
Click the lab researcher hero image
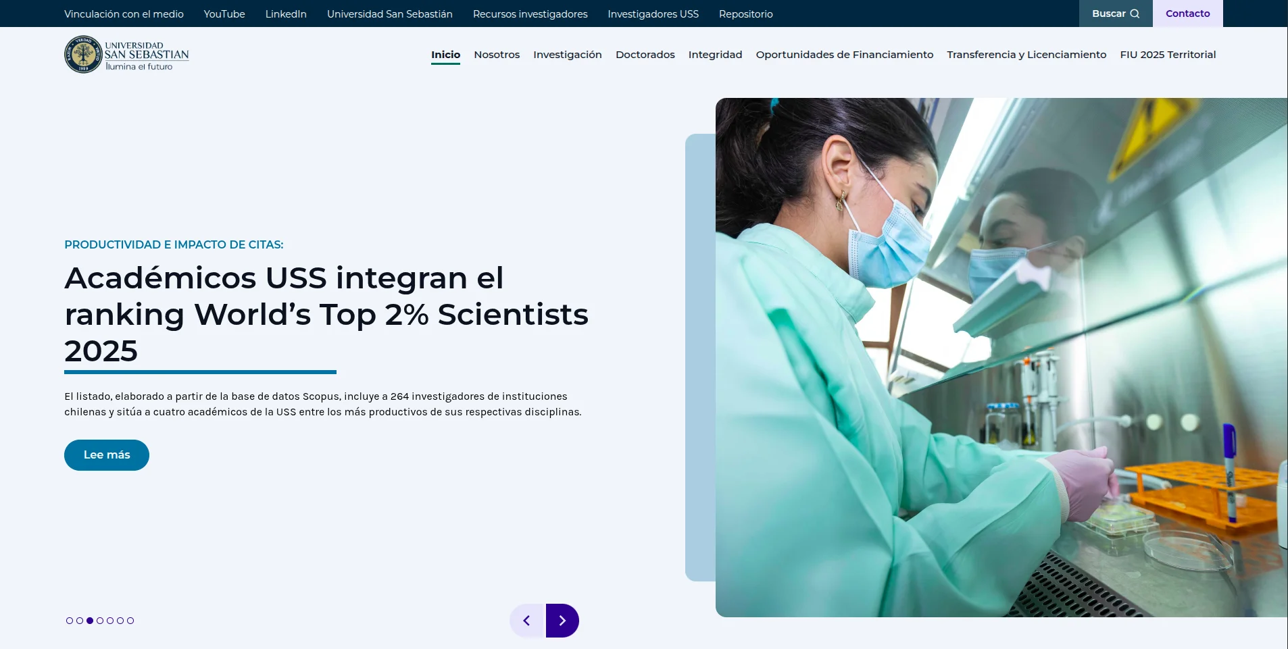(x=1000, y=358)
